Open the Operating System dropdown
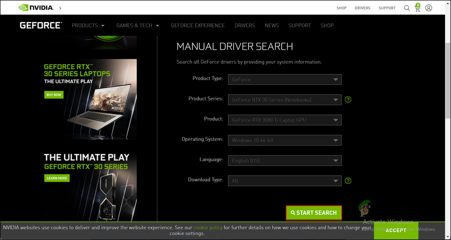 [285, 140]
